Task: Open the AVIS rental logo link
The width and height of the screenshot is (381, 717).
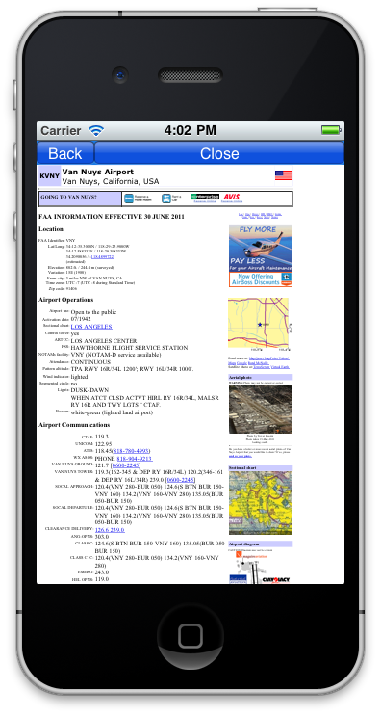Action: coord(231,197)
